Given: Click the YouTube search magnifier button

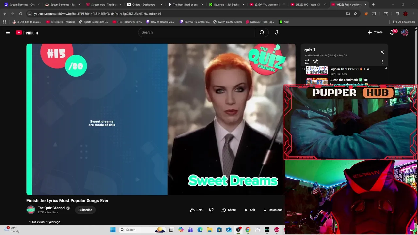Looking at the screenshot, I should (x=262, y=32).
